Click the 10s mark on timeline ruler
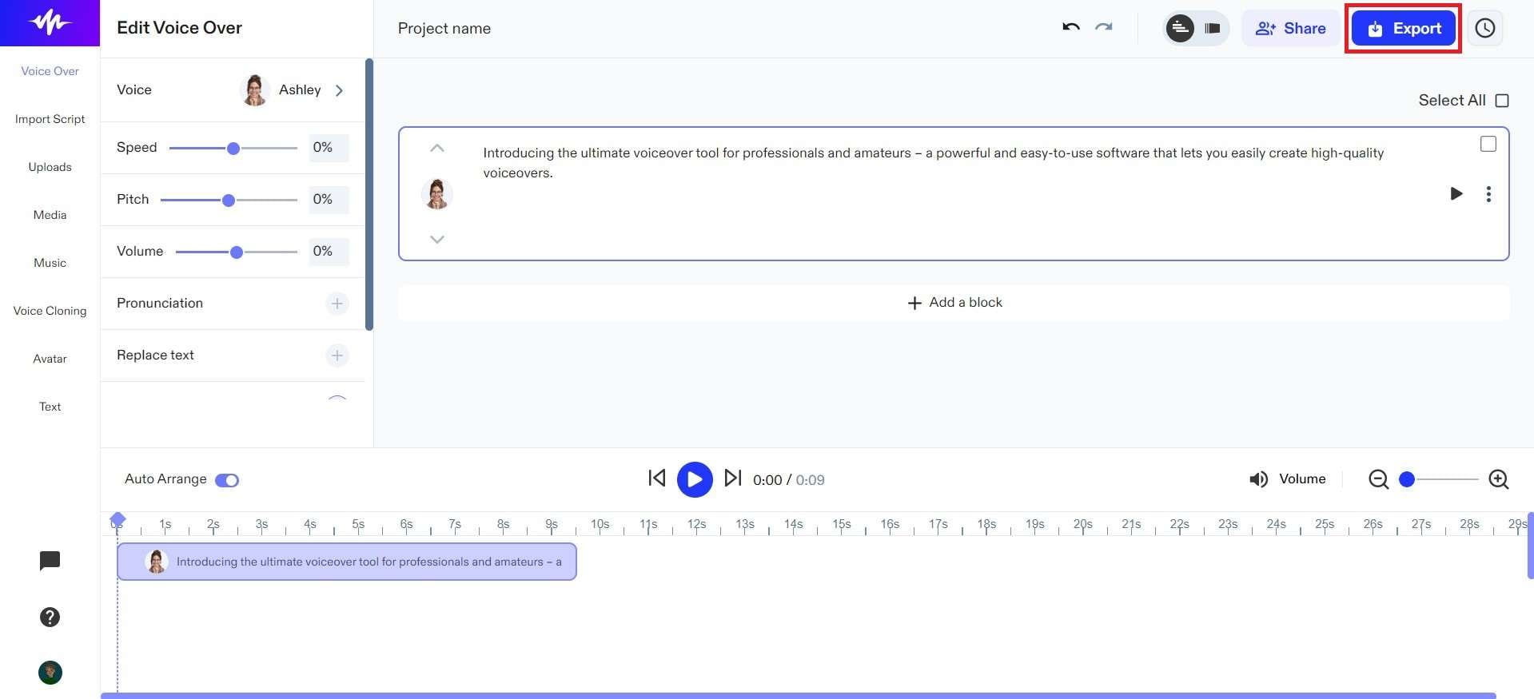Viewport: 1534px width, 699px height. pyautogui.click(x=600, y=524)
